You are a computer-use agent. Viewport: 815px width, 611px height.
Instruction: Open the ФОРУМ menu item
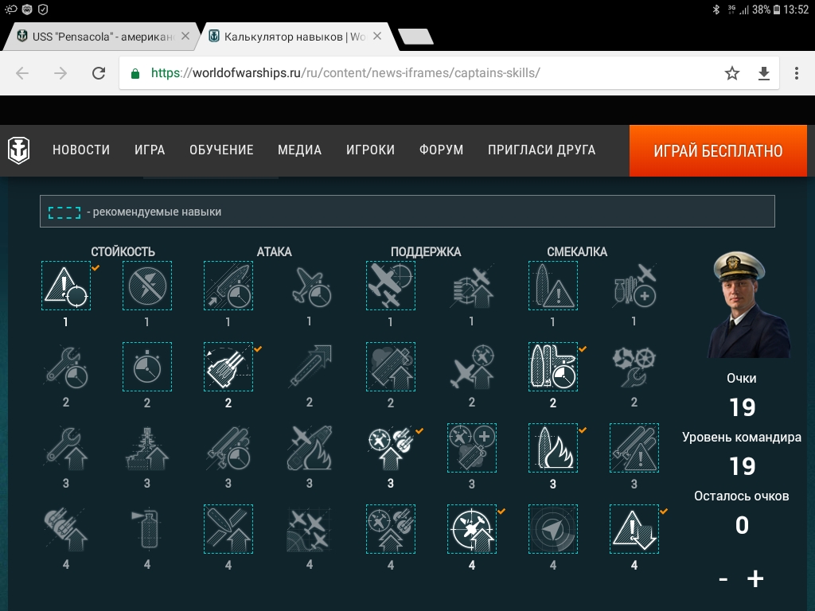pyautogui.click(x=441, y=150)
